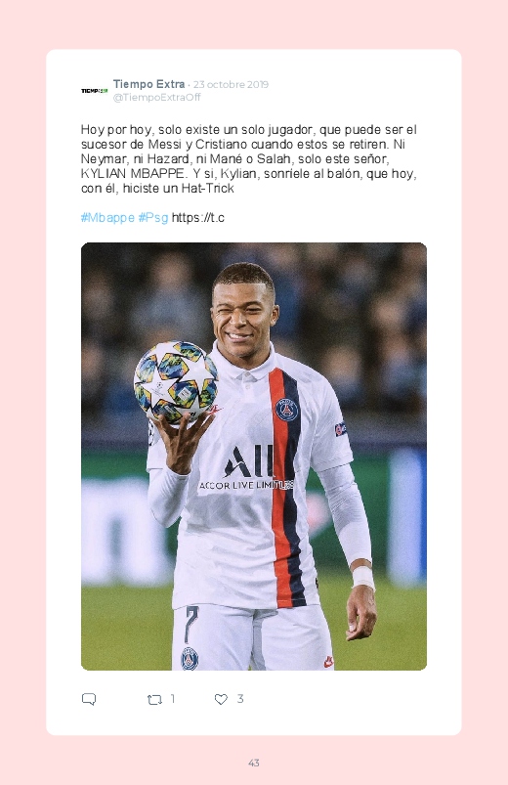Open the Tiempo Extra account name
This screenshot has height=785, width=508.
coord(148,84)
